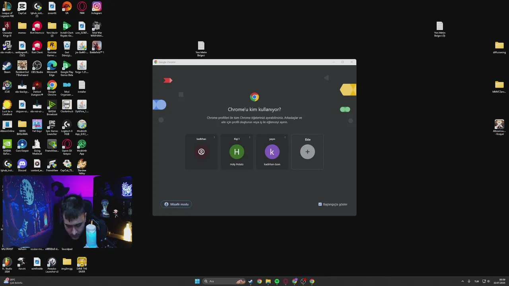The width and height of the screenshot is (509, 286).
Task: Show hidden system tray icons
Action: (x=462, y=281)
